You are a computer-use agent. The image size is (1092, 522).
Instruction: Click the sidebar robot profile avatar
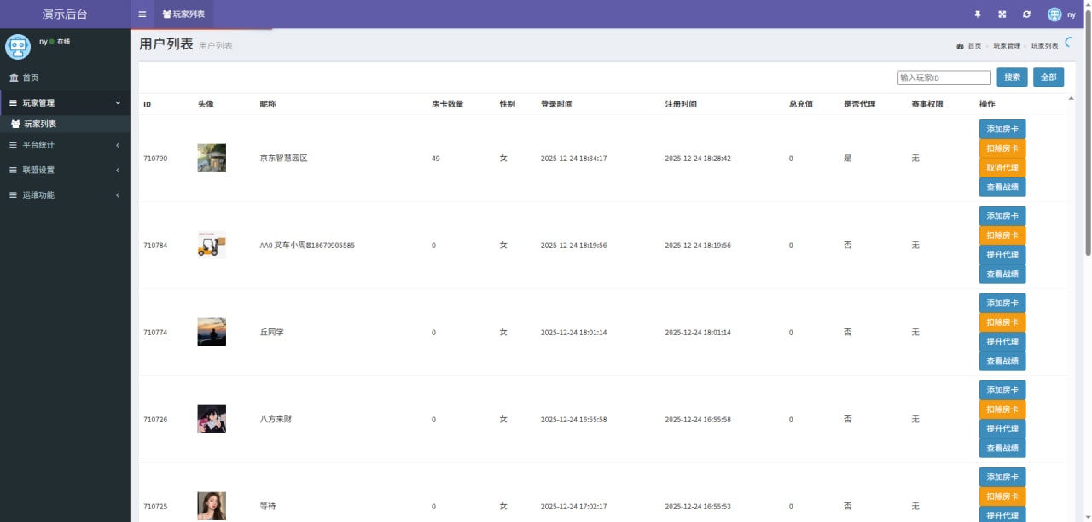click(x=18, y=46)
